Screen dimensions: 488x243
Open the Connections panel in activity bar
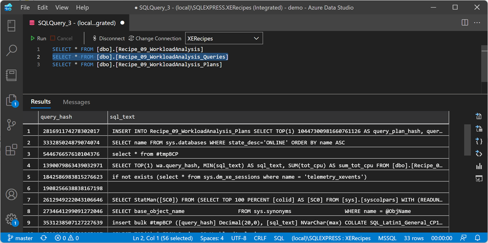11,26
